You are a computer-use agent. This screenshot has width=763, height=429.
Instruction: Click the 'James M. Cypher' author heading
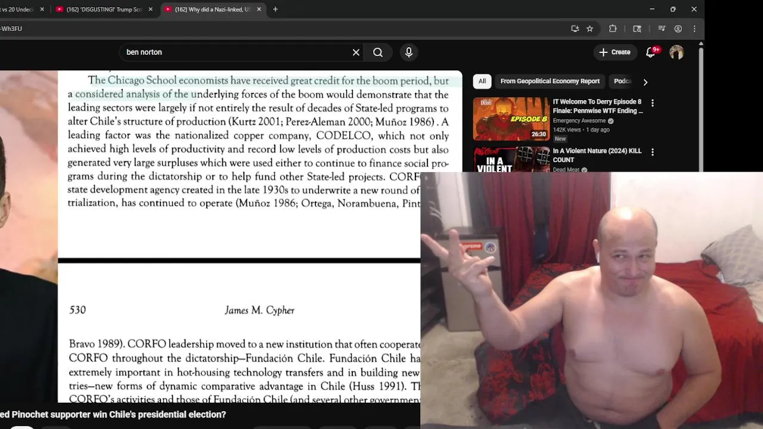(x=259, y=310)
